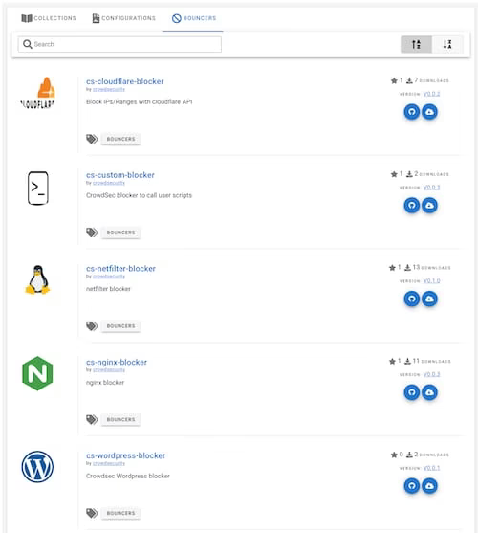Click the tags icon in cs-custom-blocker row

tap(92, 233)
